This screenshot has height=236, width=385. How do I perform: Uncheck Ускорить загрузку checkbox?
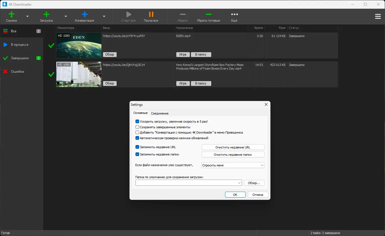[137, 122]
